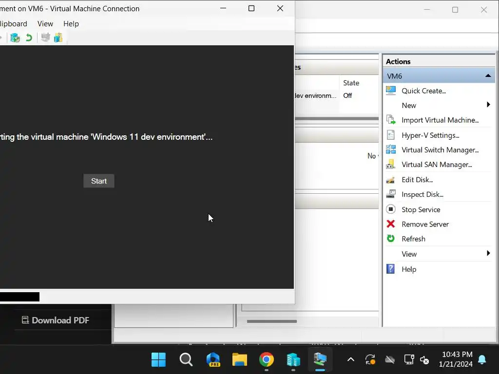
Task: Open Windows Search from taskbar
Action: point(186,360)
